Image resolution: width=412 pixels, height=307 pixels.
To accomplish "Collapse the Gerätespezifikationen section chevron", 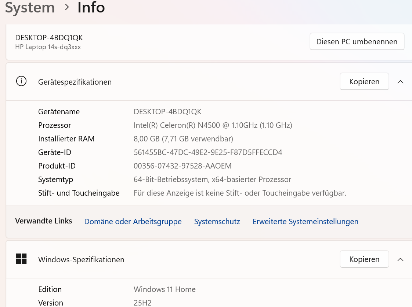I will (x=400, y=82).
